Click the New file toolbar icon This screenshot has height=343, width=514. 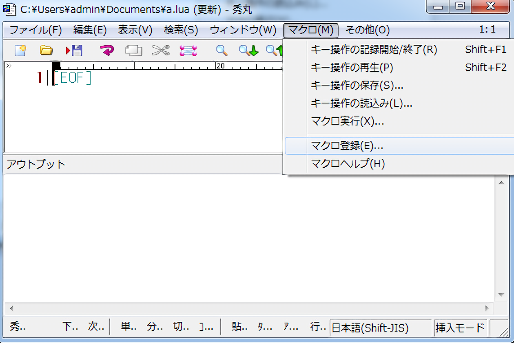click(20, 51)
